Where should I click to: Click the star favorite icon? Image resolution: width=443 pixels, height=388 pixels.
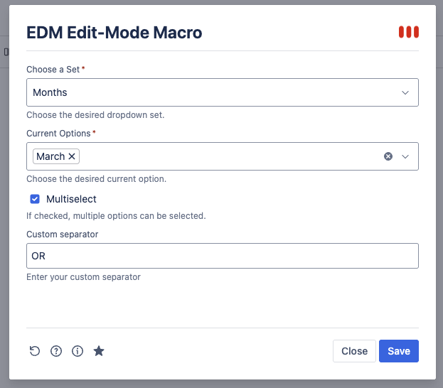point(99,351)
